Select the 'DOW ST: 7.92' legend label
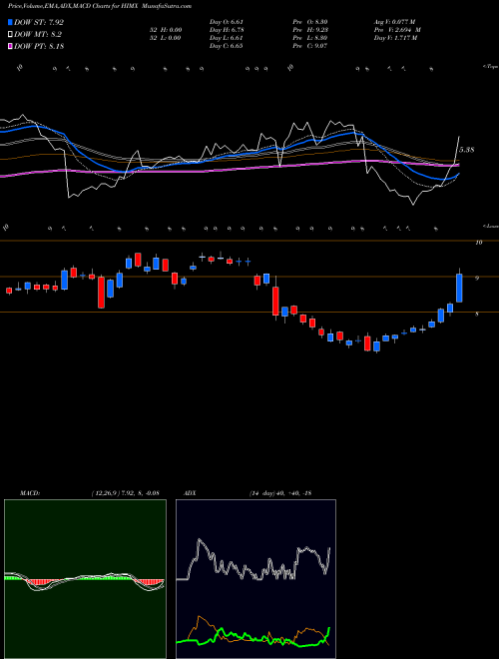Image resolution: width=499 pixels, height=659 pixels. tap(39, 22)
